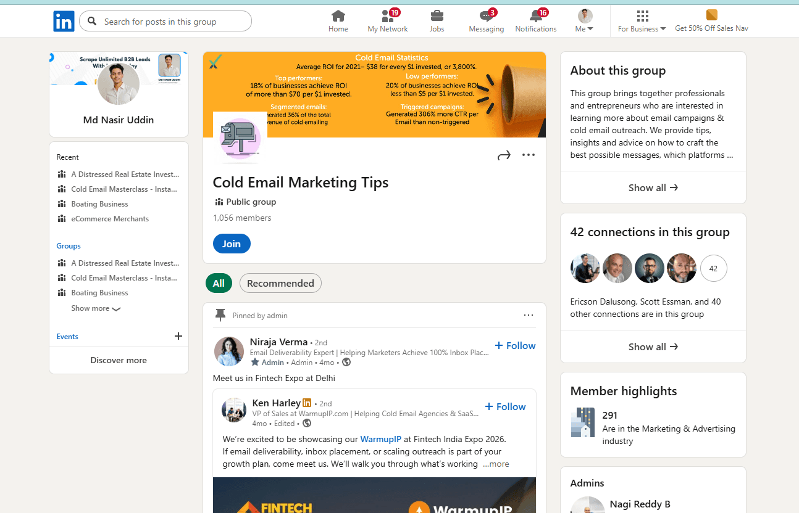This screenshot has width=799, height=513.
Task: Open Niraja Verma's profile photo
Action: pos(228,351)
